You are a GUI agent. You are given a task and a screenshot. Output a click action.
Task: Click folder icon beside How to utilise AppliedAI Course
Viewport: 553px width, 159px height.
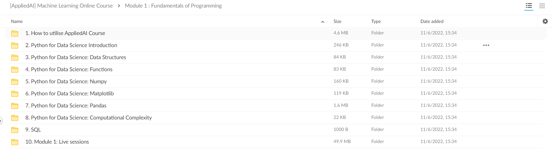[15, 33]
